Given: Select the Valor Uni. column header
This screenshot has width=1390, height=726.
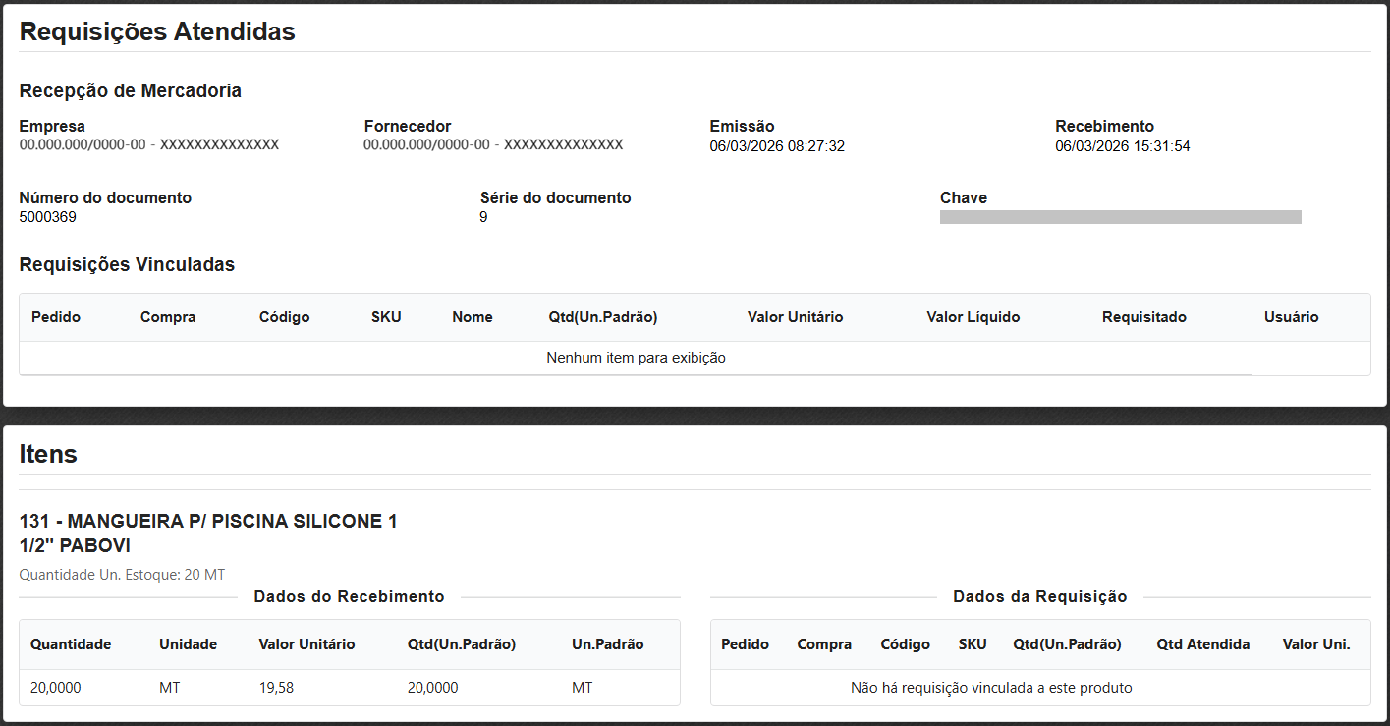Looking at the screenshot, I should click(x=1316, y=644).
